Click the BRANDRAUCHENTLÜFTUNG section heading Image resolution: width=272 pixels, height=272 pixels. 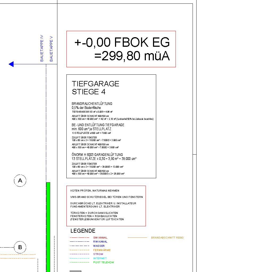(x=92, y=104)
